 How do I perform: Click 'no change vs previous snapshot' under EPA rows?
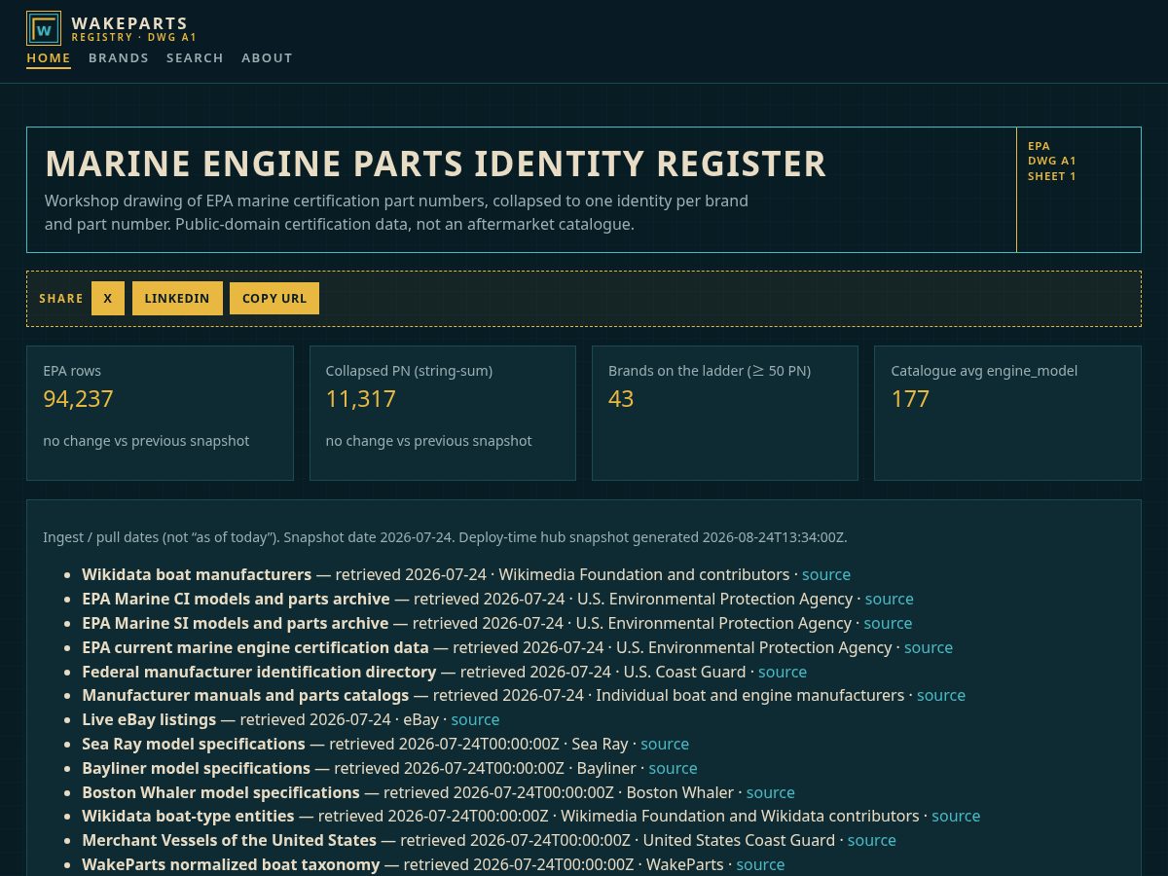pyautogui.click(x=146, y=441)
